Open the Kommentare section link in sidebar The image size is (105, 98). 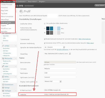point(9,85)
